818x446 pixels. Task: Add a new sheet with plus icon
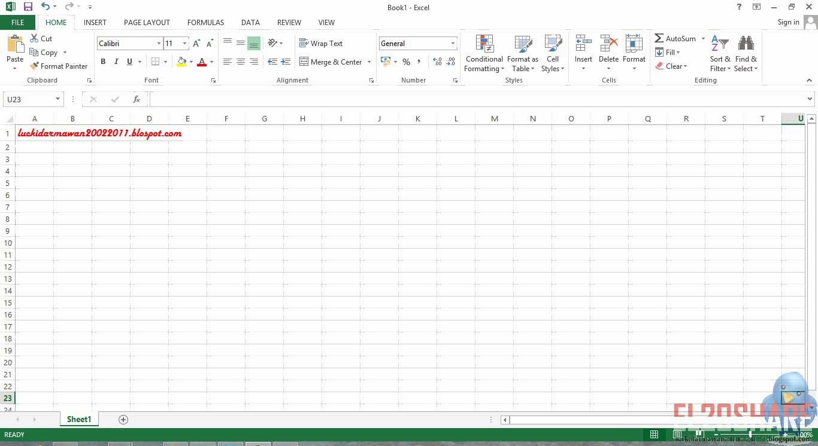click(x=123, y=420)
